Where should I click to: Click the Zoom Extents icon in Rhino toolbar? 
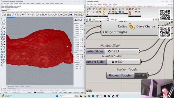point(36,15)
